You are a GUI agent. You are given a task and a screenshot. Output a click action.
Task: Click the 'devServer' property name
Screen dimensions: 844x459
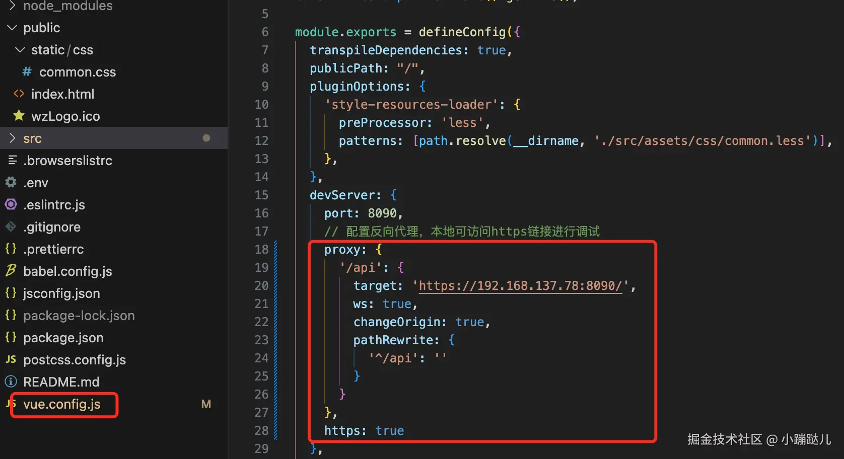342,195
